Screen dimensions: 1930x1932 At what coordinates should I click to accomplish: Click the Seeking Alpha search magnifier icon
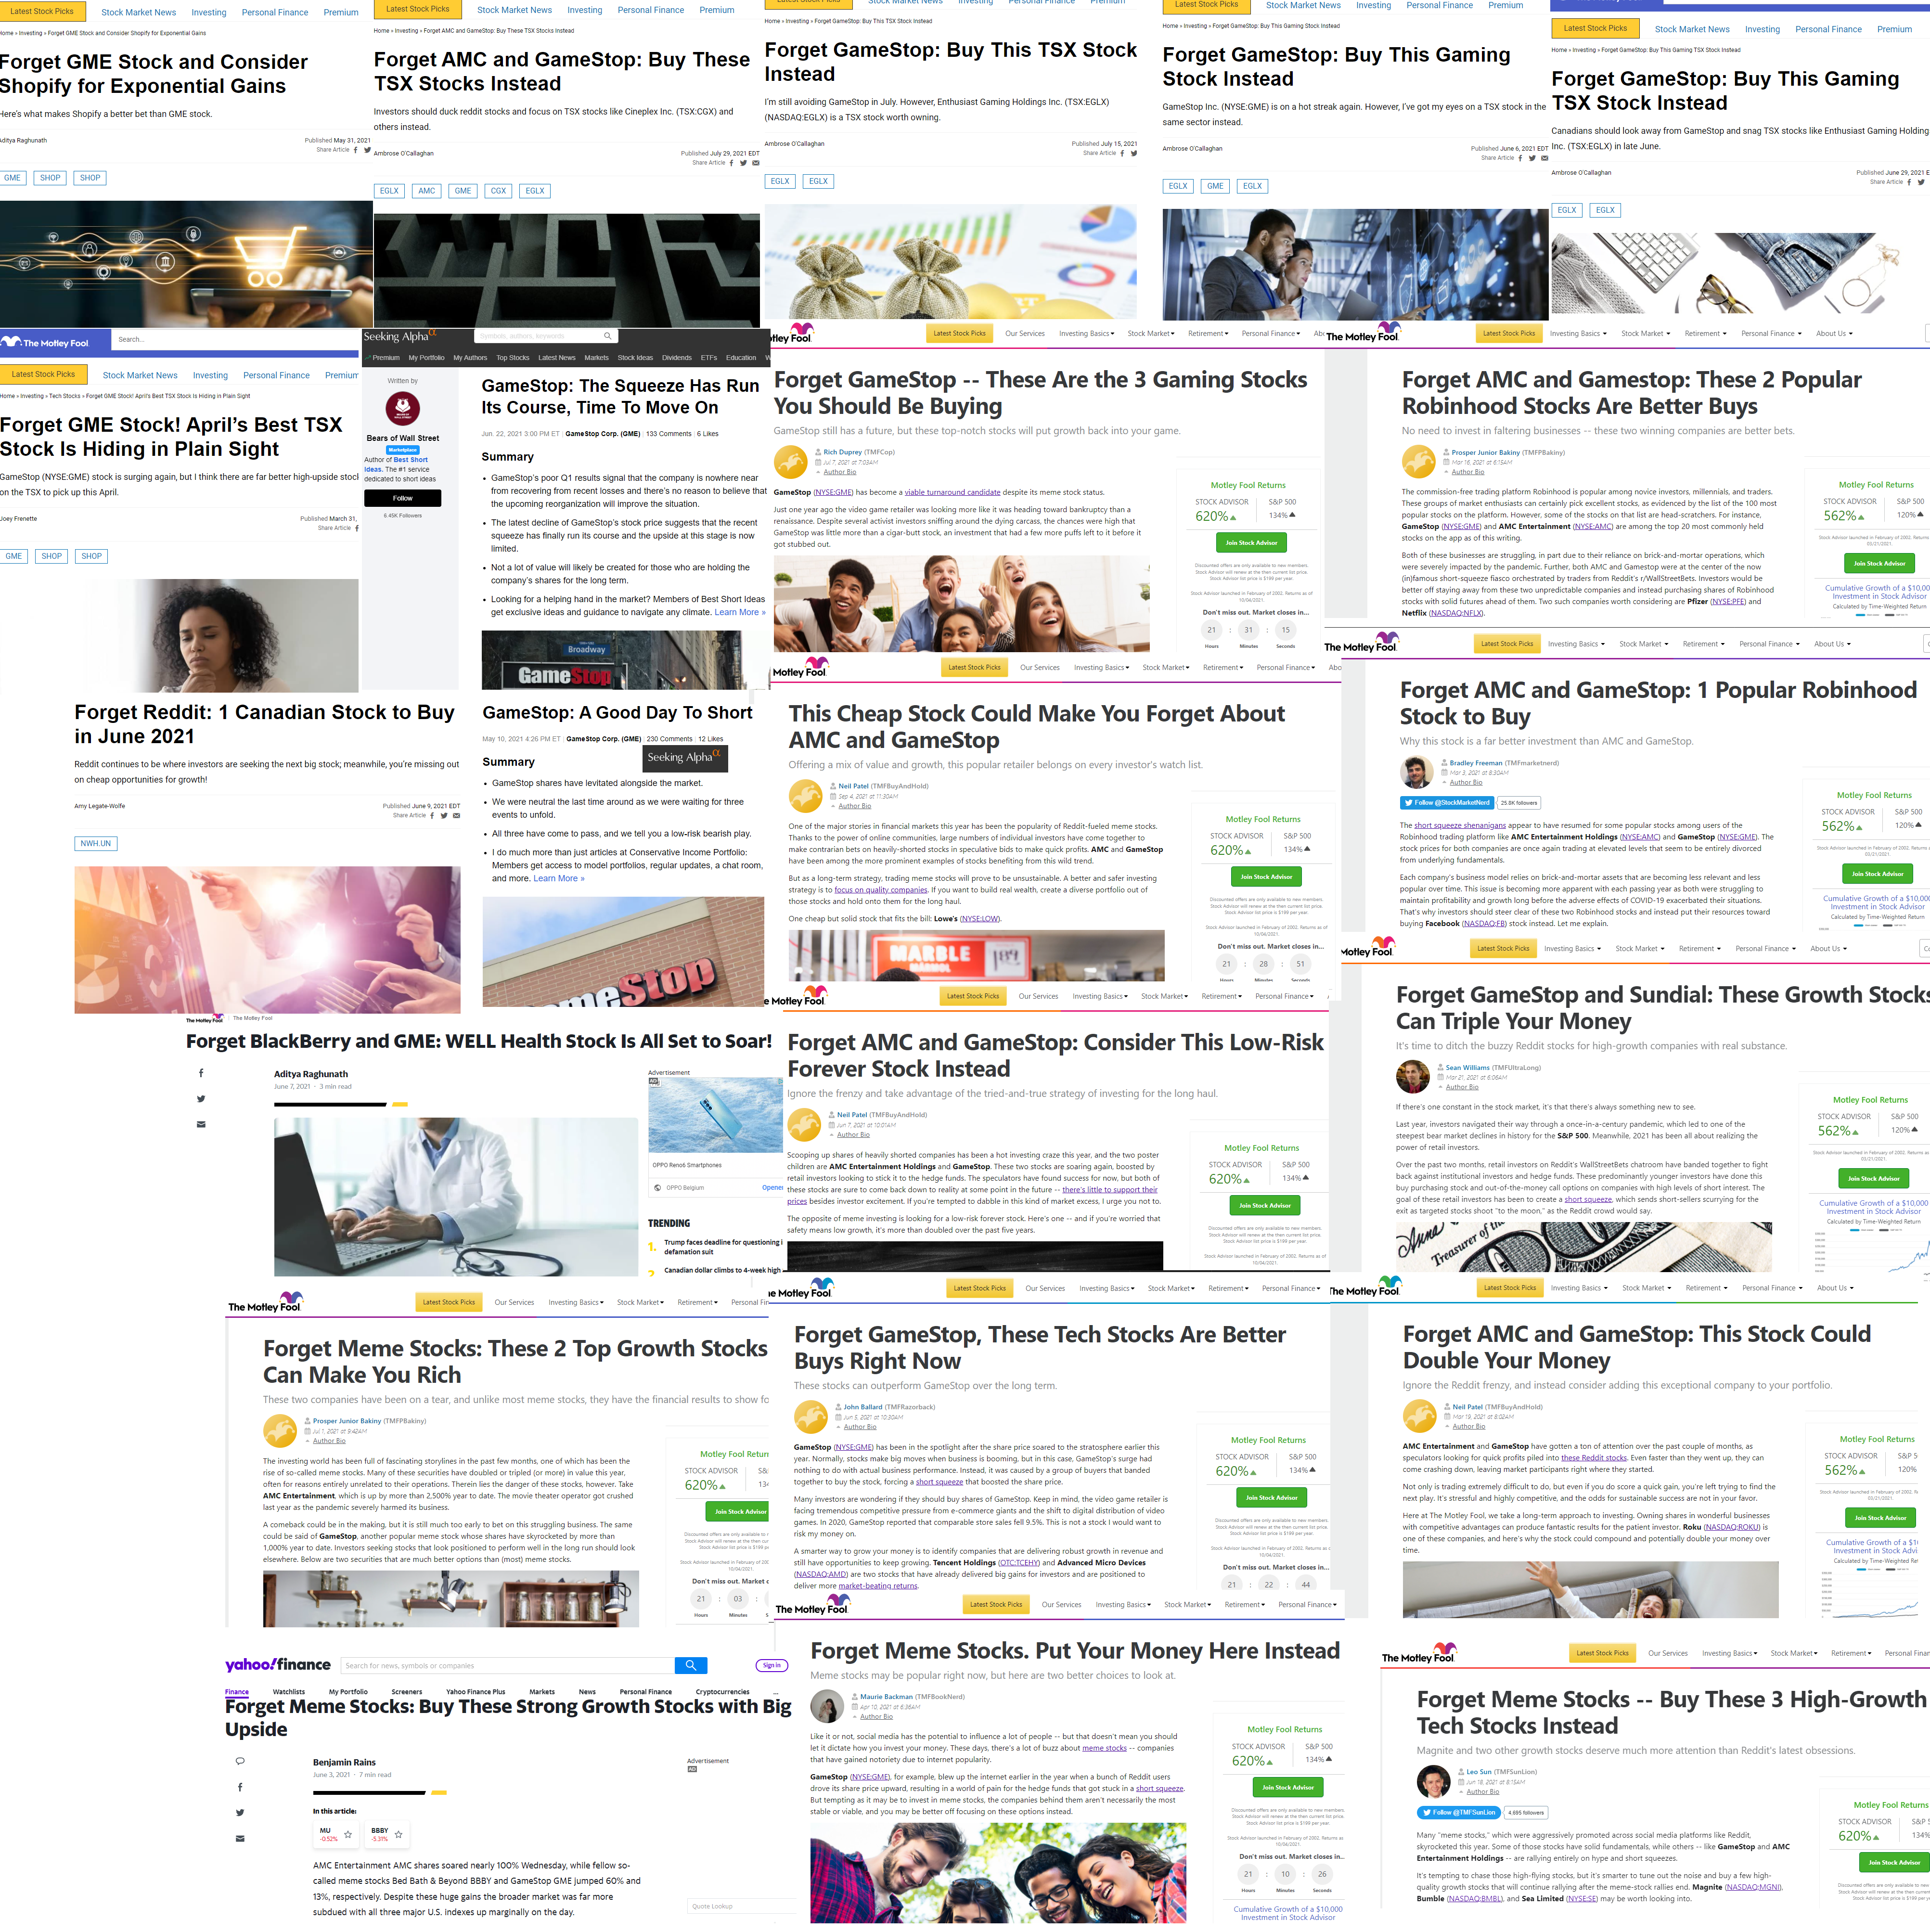click(x=607, y=336)
